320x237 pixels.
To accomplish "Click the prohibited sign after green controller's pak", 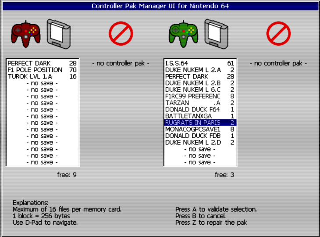I will pyautogui.click(x=278, y=33).
